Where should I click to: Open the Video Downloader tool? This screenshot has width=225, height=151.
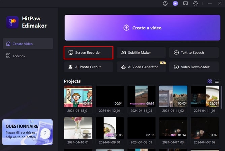[x=194, y=67]
